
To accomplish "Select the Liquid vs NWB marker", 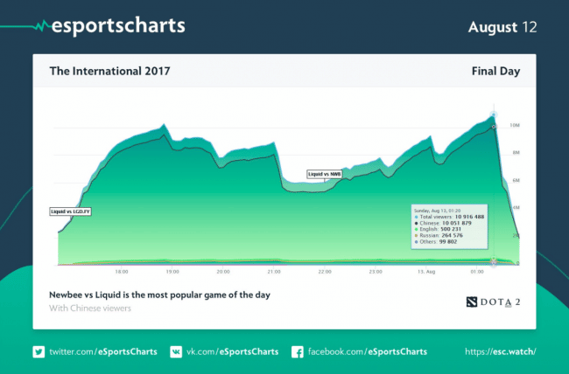I will point(325,174).
